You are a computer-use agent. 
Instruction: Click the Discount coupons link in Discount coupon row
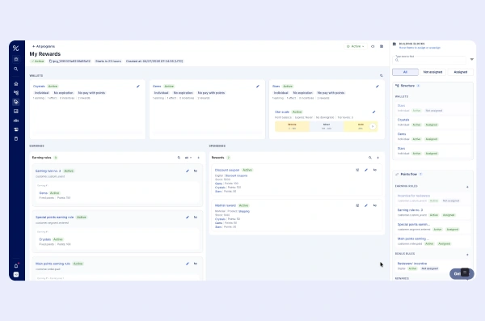[236, 175]
